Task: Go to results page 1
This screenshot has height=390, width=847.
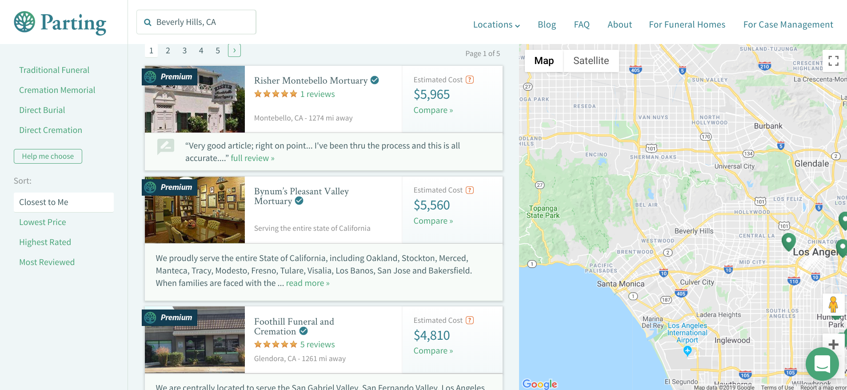Action: [151, 50]
